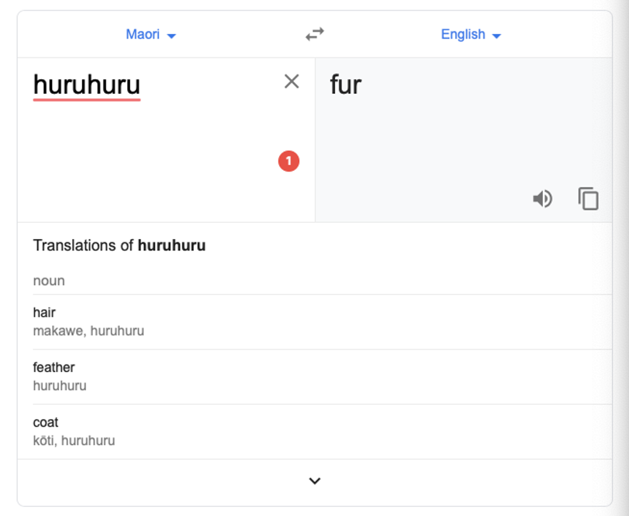Clear the source text with the X
Image resolution: width=629 pixels, height=516 pixels.
pos(291,82)
